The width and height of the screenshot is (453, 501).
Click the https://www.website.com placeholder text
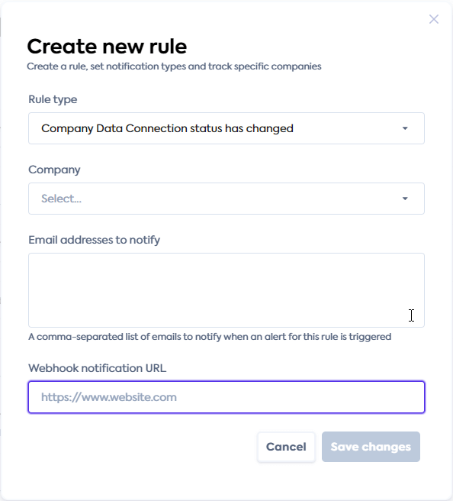109,397
